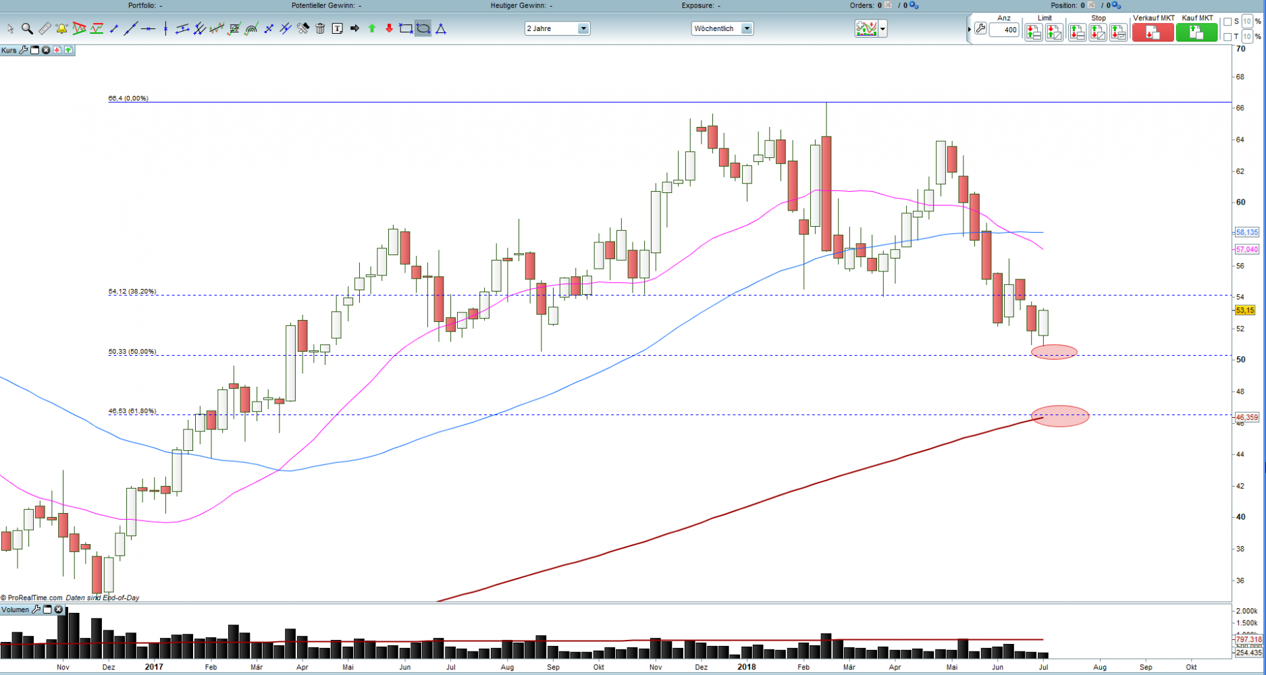
Task: Enable the S stop percentage checkbox
Action: (1228, 22)
